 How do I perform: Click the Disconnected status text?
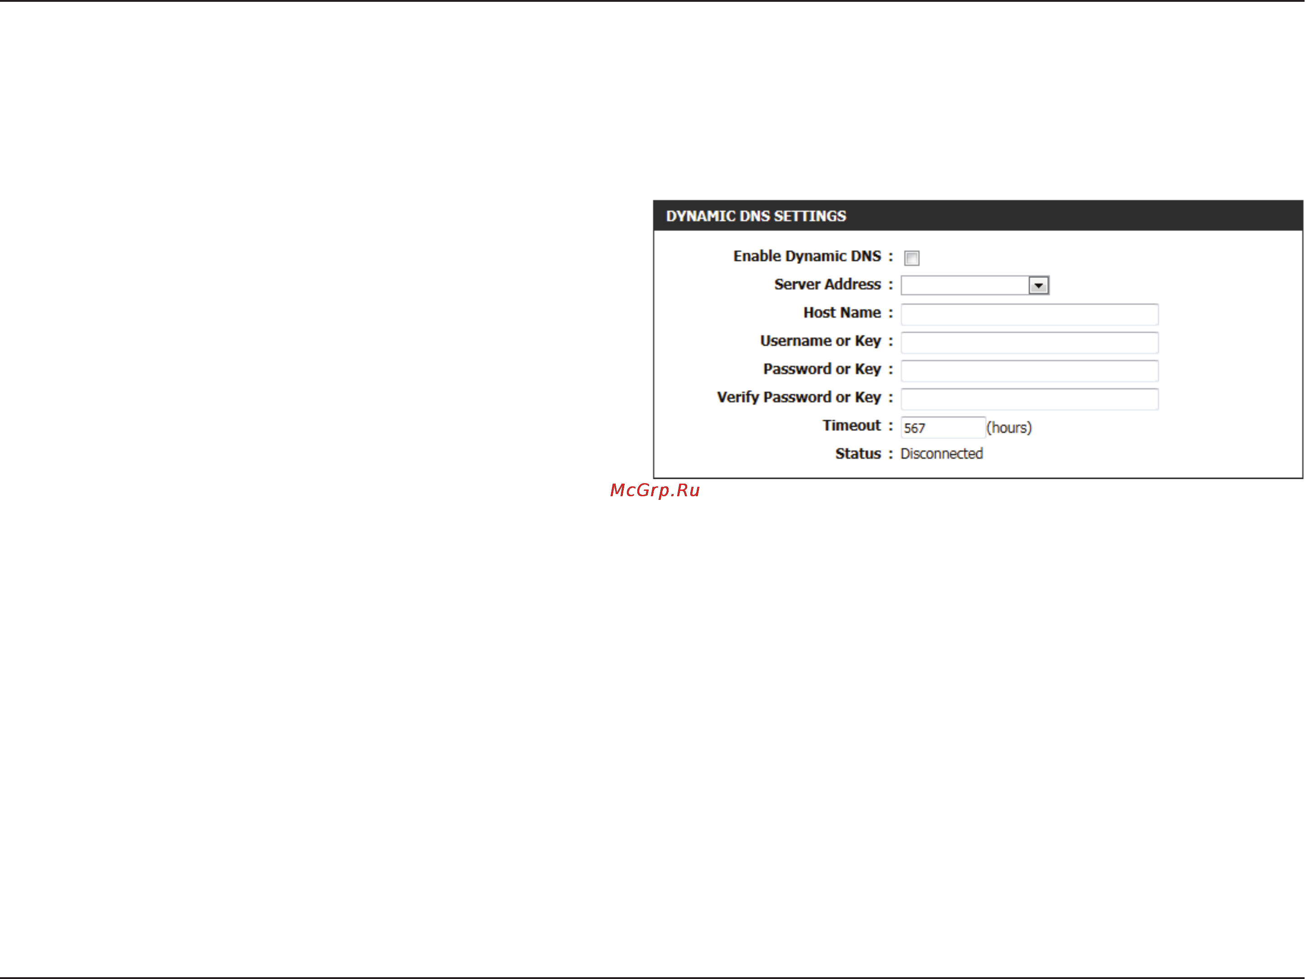tap(942, 454)
